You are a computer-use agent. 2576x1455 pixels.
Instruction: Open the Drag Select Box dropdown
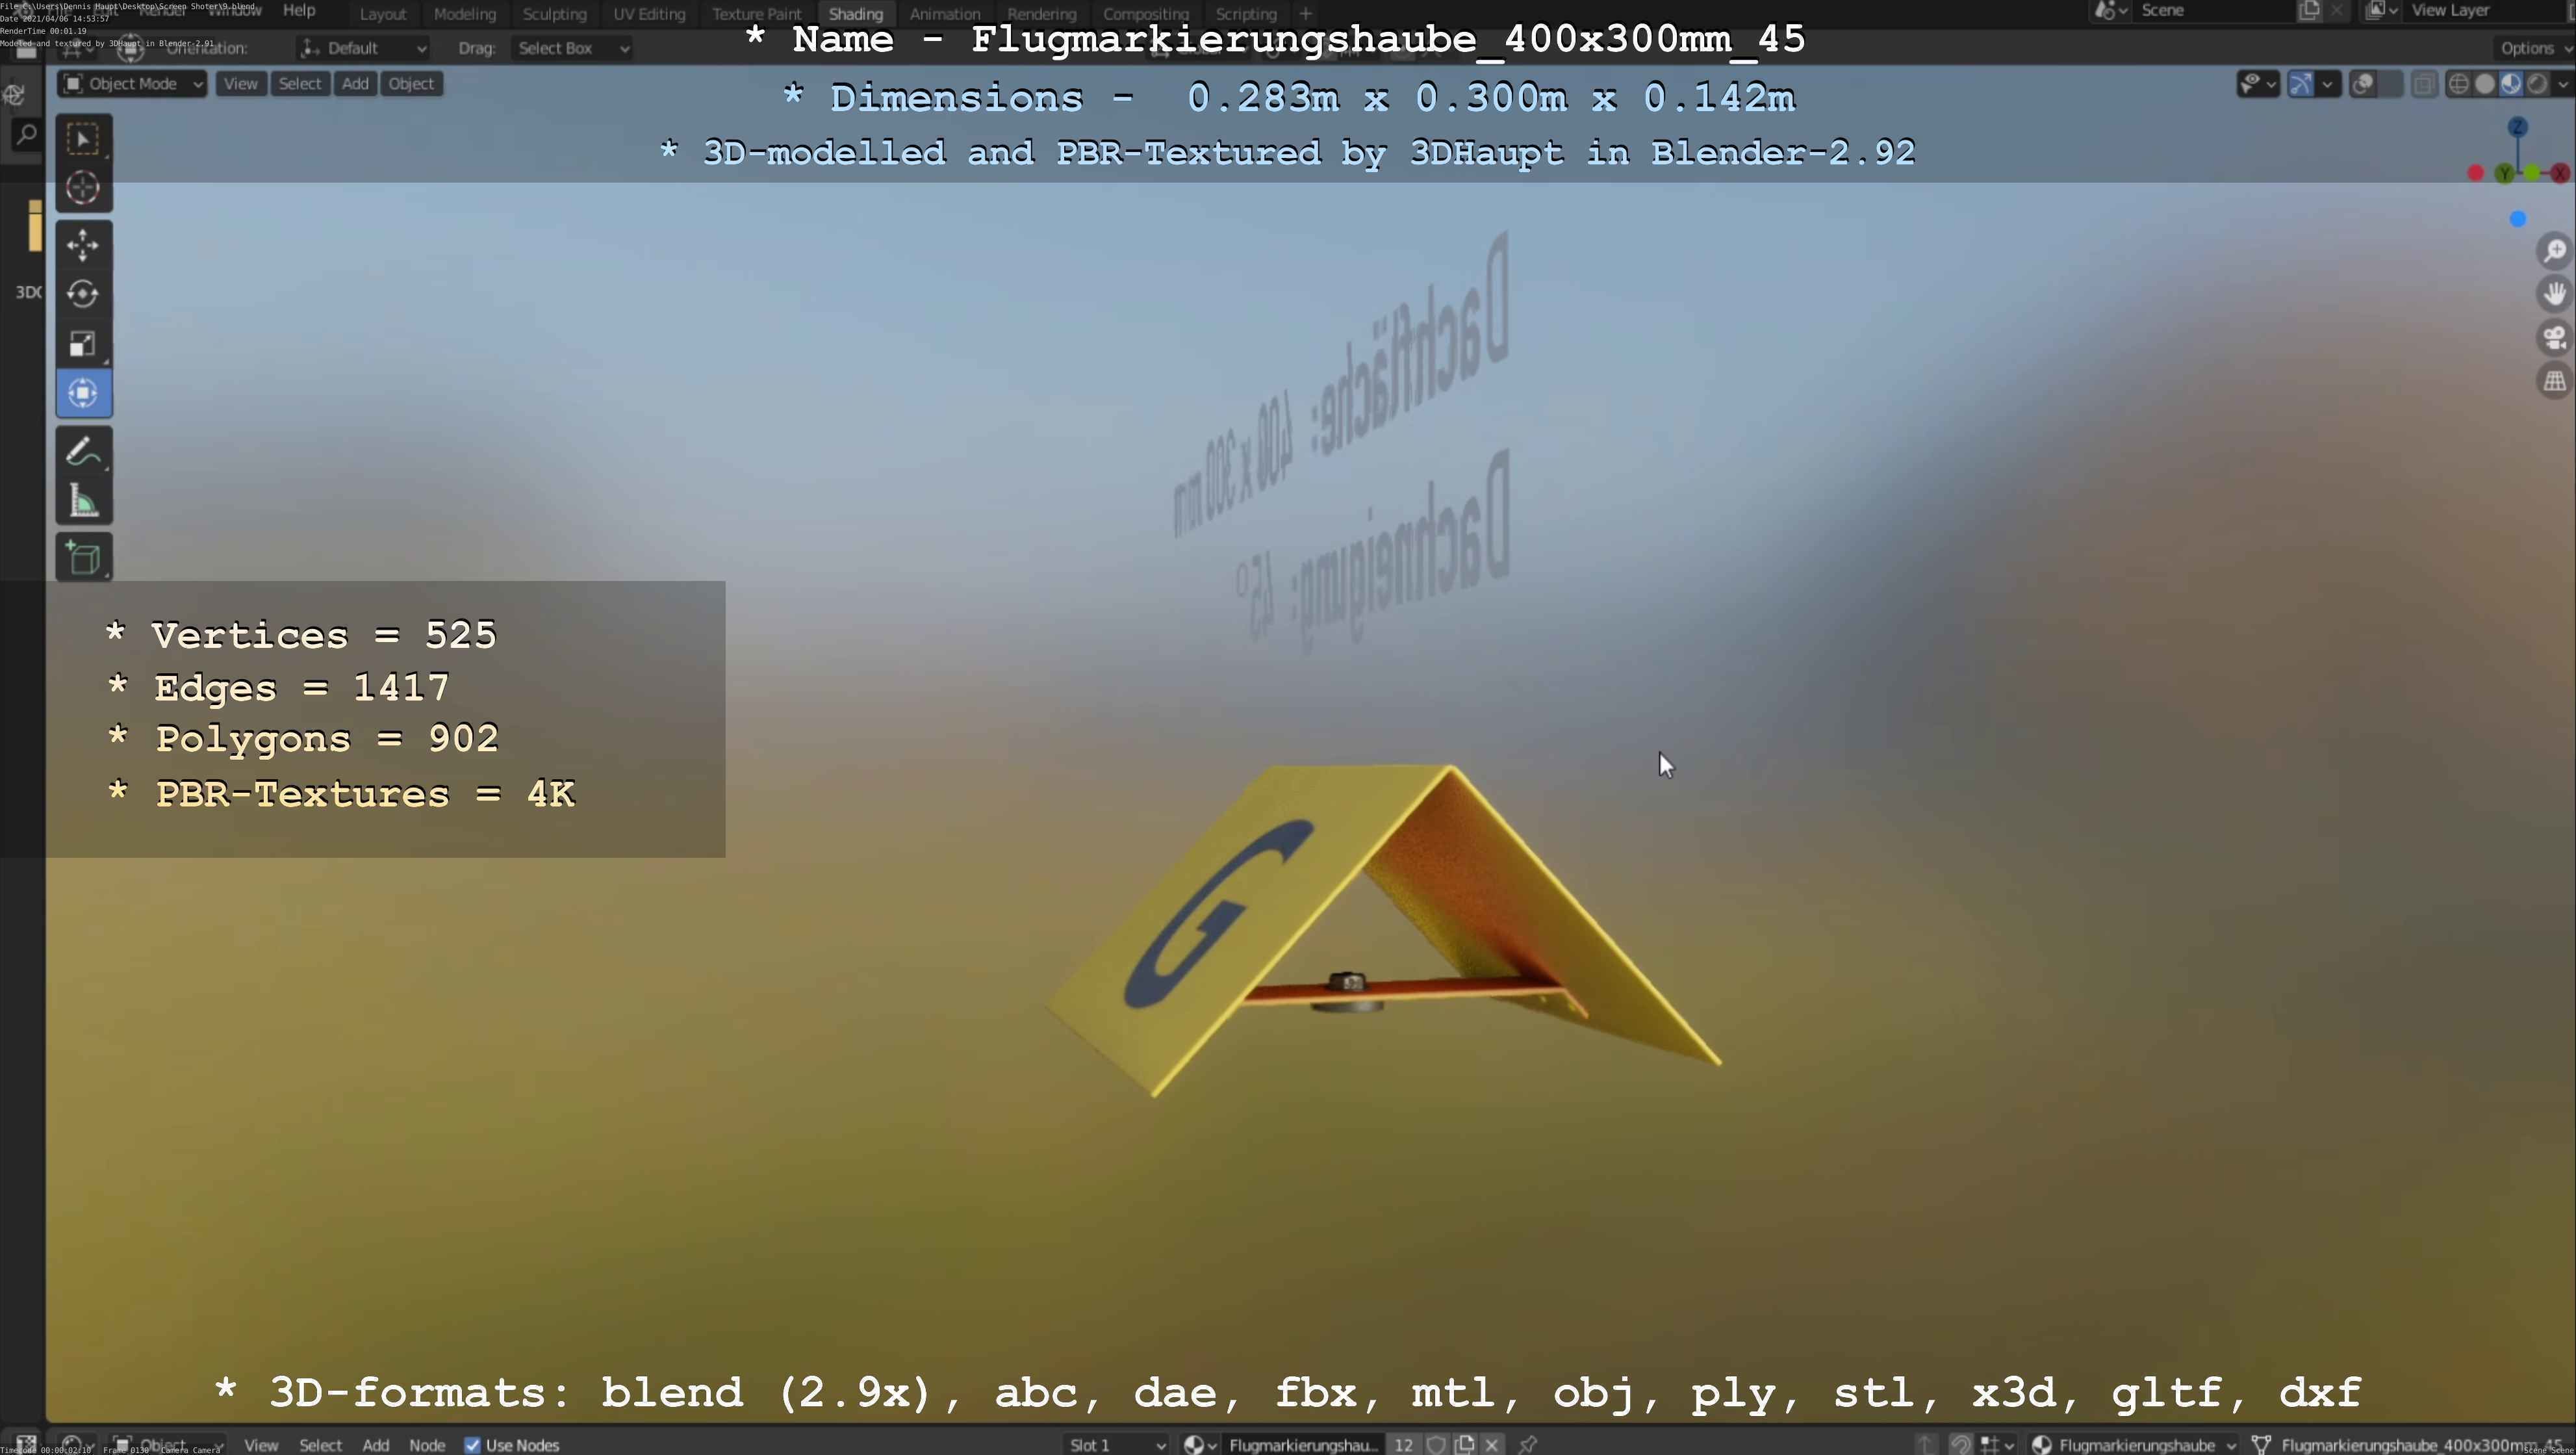(x=571, y=48)
